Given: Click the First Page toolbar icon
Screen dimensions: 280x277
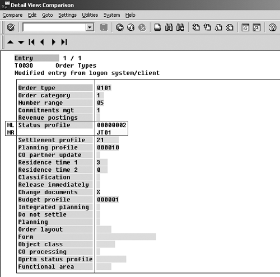Looking at the screenshot, I should point(196,27).
